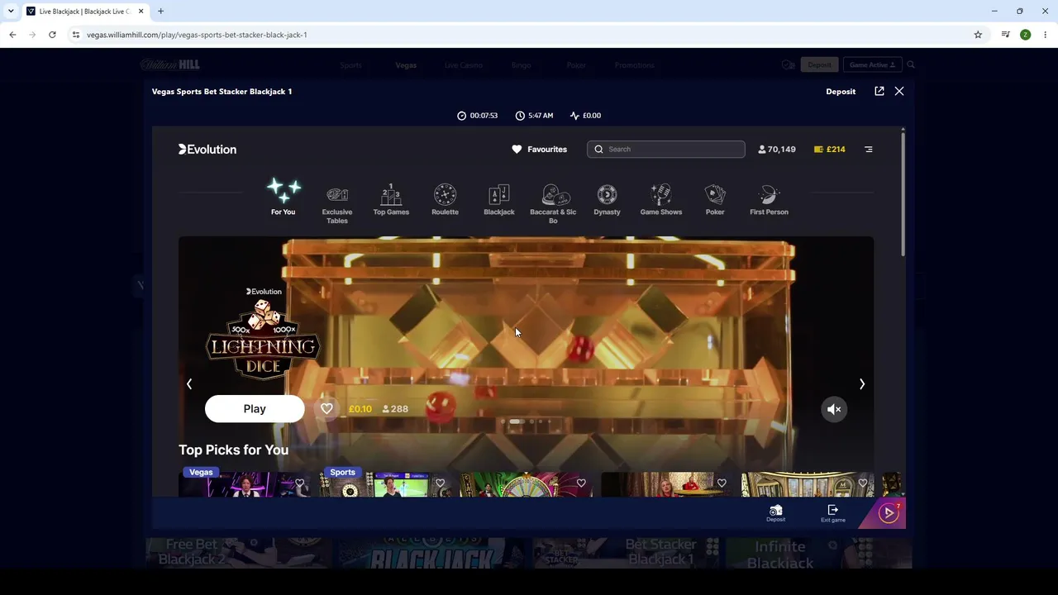Open the Sports-tagged top pick thumbnail
1058x595 pixels.
point(386,484)
